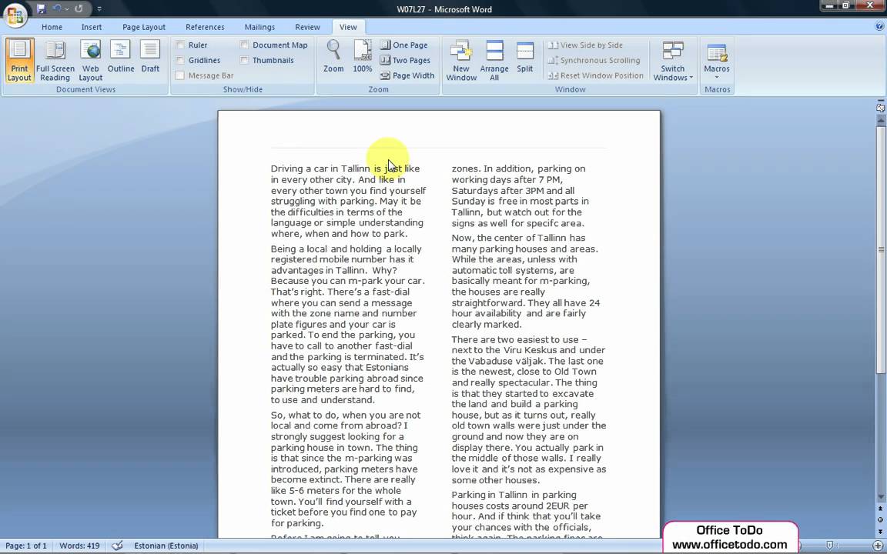Open a New Window
Viewport: 887px width, 554px height.
(461, 61)
